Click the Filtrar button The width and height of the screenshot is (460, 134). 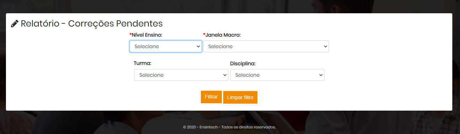click(211, 97)
